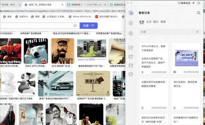Image resolution: width=205 pixels, height=125 pixels.
Task: Click the 世界经典广告创意金榜 related search
Action: click(x=30, y=34)
